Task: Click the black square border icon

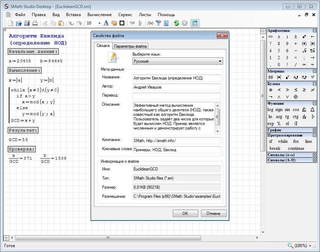Action: [x=122, y=23]
